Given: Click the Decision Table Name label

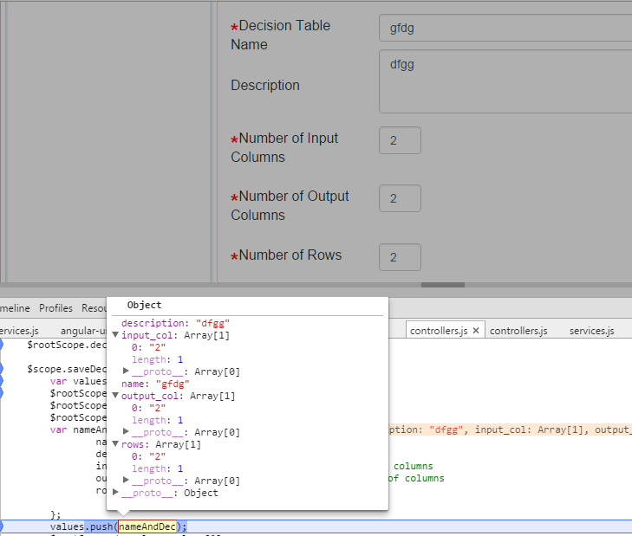Looking at the screenshot, I should [281, 35].
